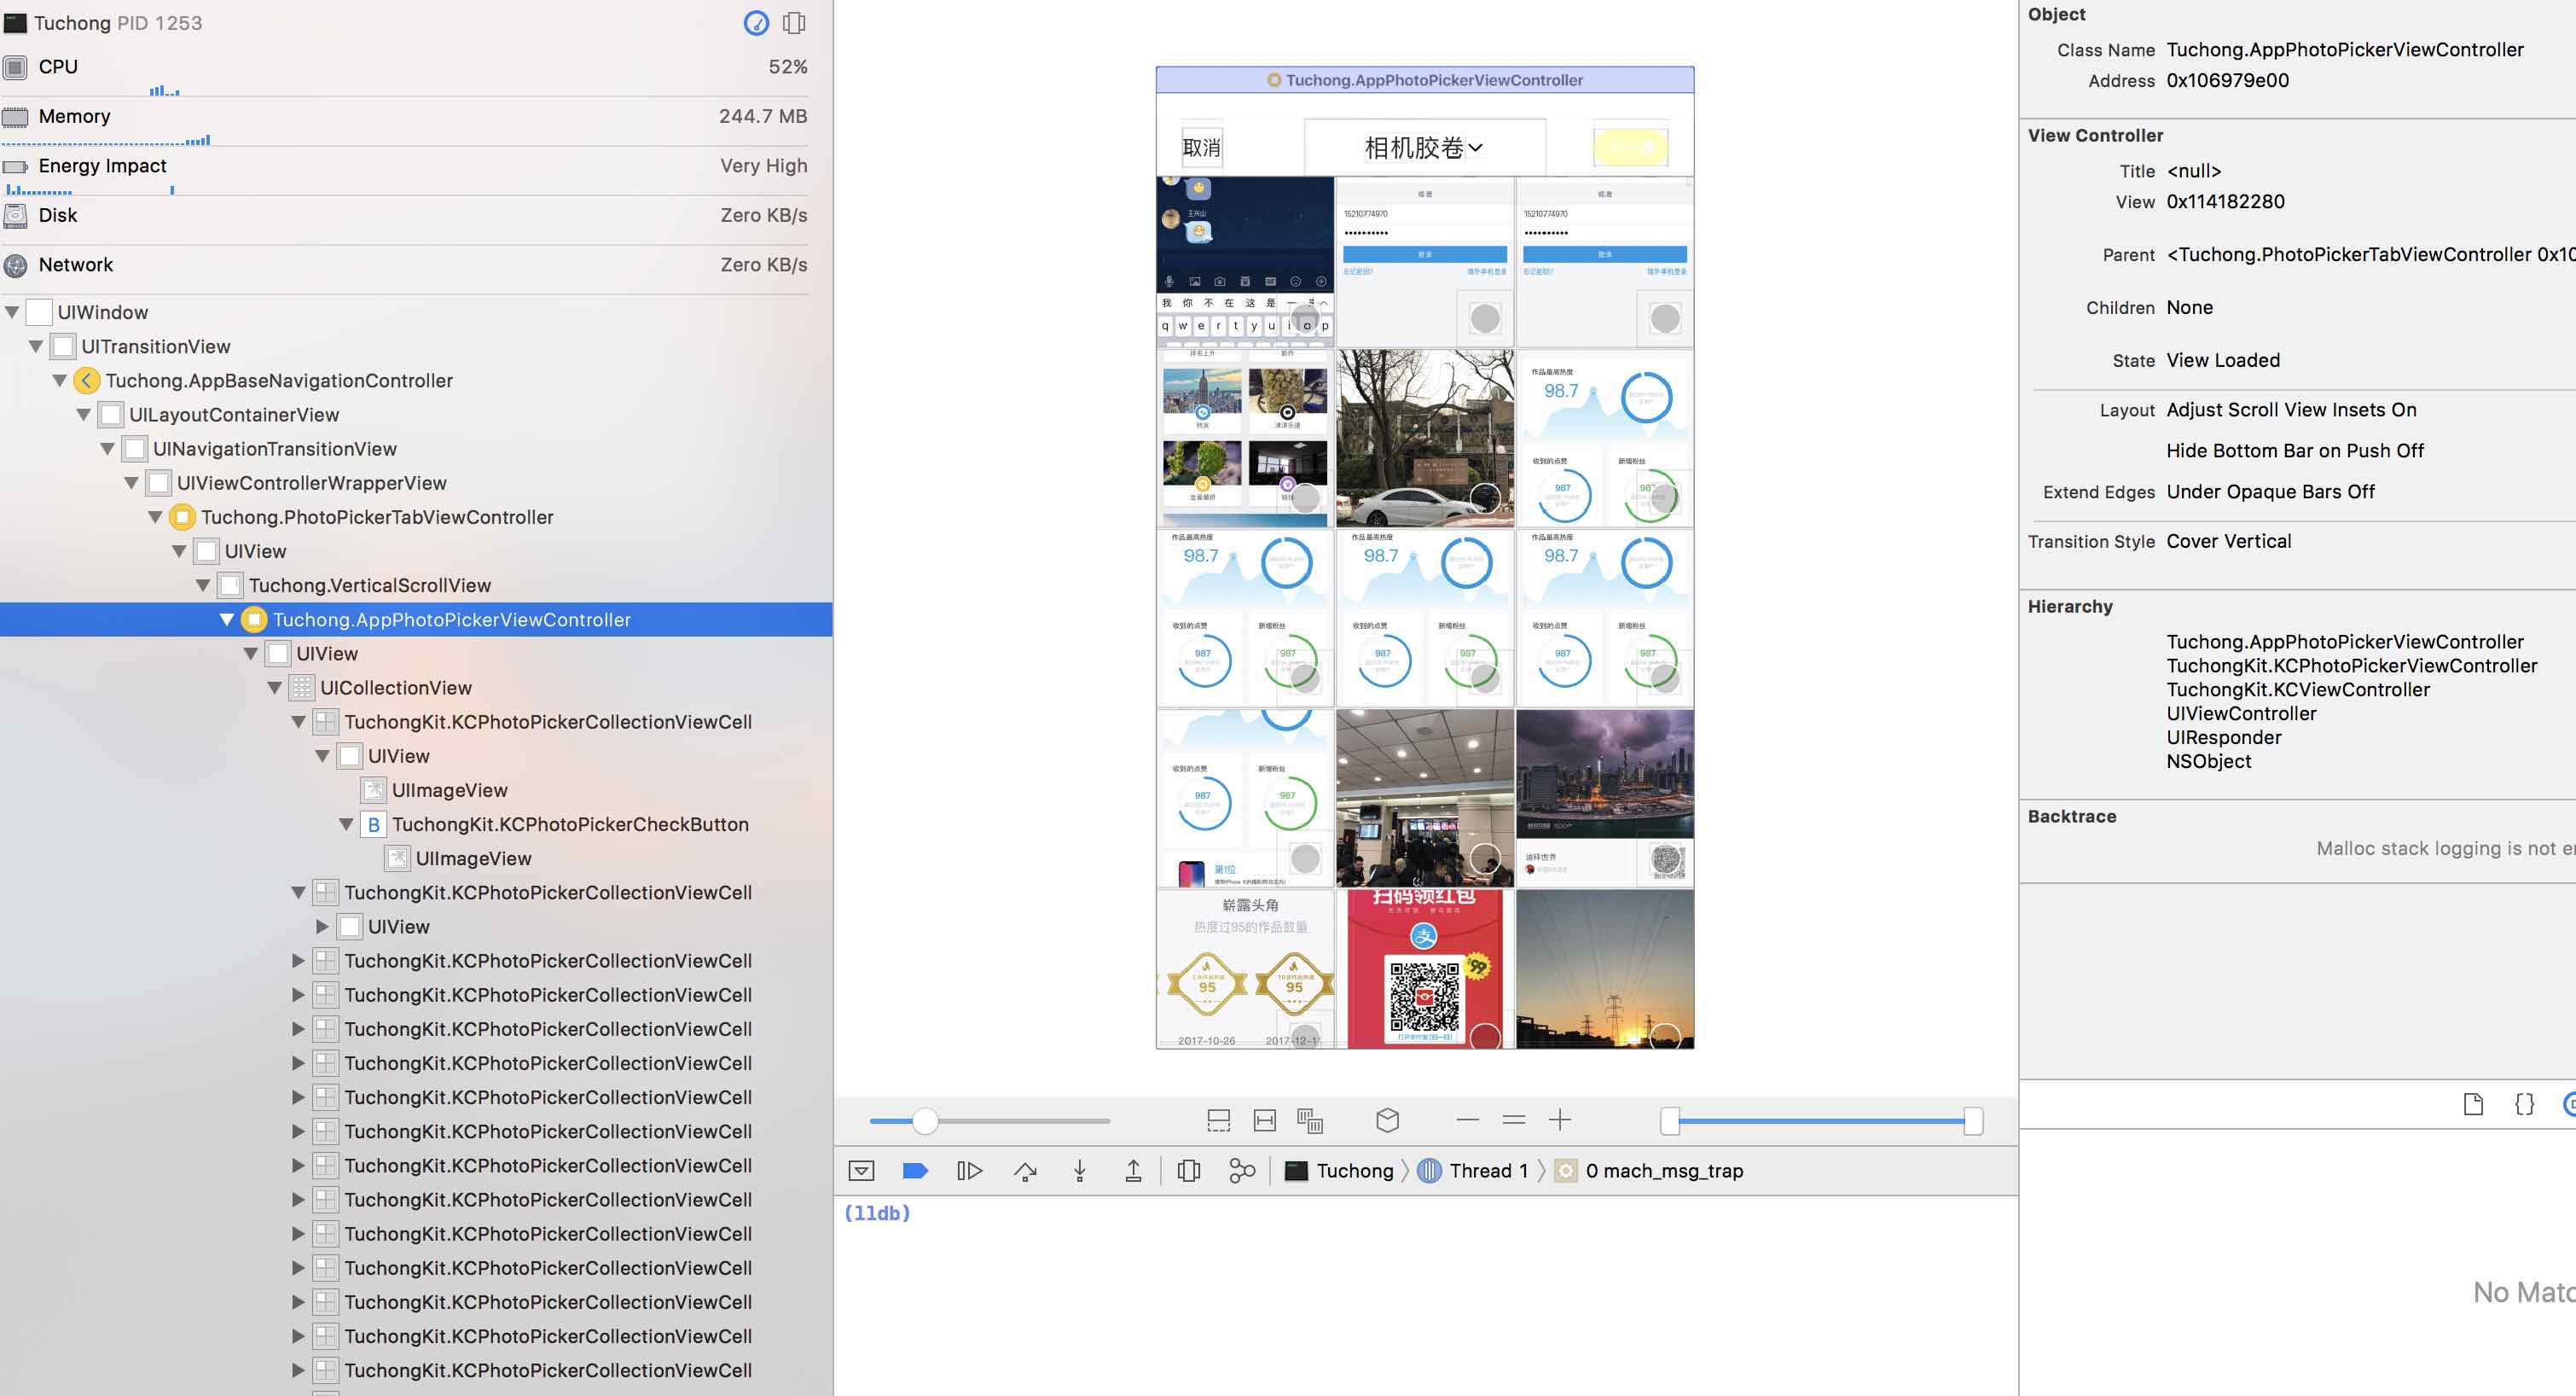Click the step over debugger icon
Image resolution: width=2576 pixels, height=1396 pixels.
click(1025, 1171)
